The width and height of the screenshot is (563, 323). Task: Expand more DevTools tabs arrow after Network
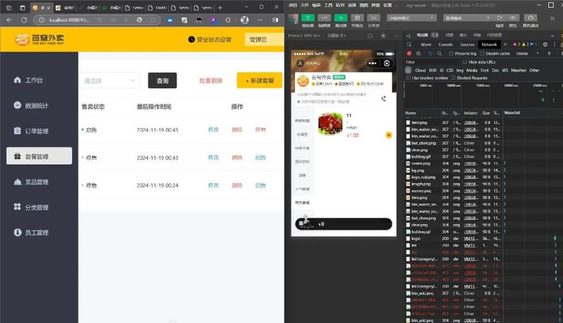[x=505, y=44]
